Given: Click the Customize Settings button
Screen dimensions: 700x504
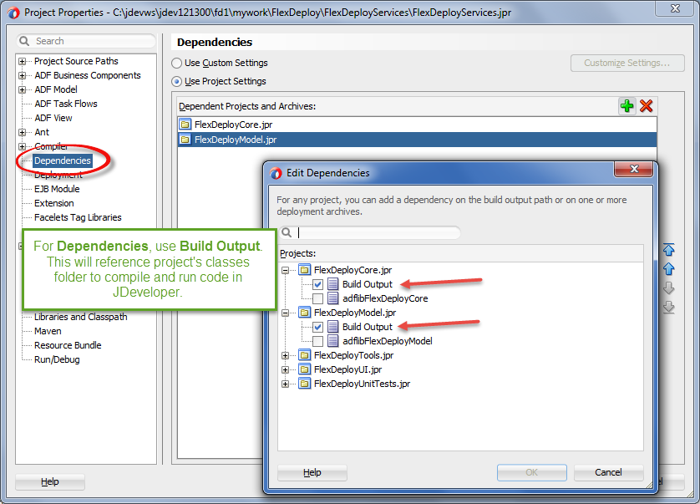Looking at the screenshot, I should [x=627, y=63].
